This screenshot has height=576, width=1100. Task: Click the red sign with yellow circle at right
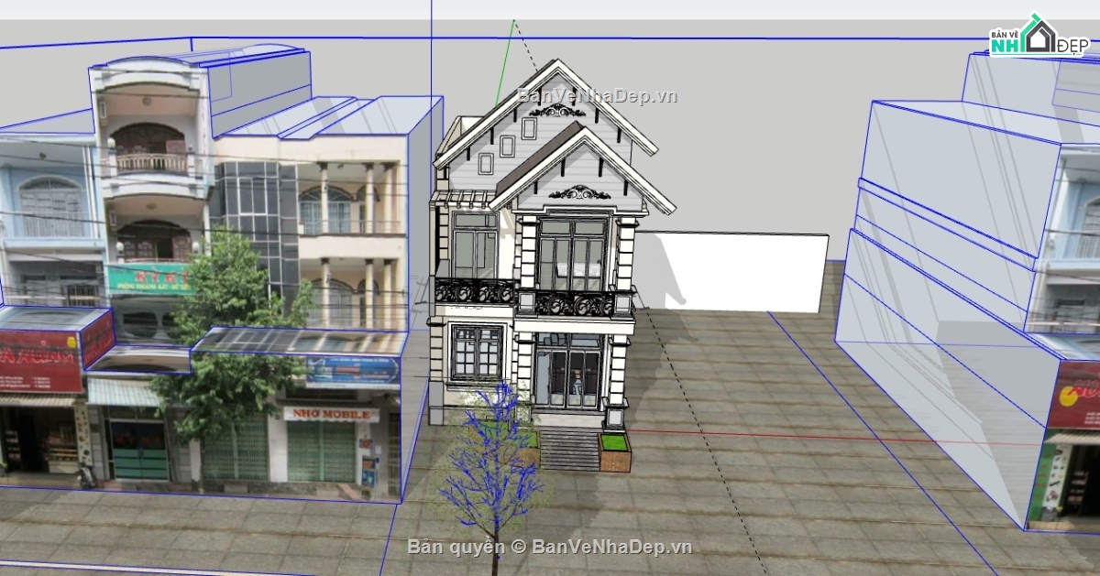[1073, 396]
